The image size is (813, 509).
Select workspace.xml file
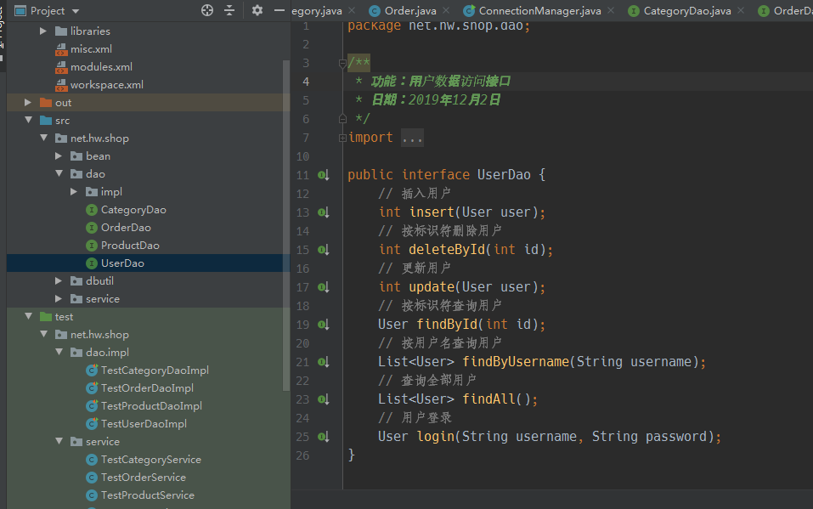pyautogui.click(x=107, y=85)
